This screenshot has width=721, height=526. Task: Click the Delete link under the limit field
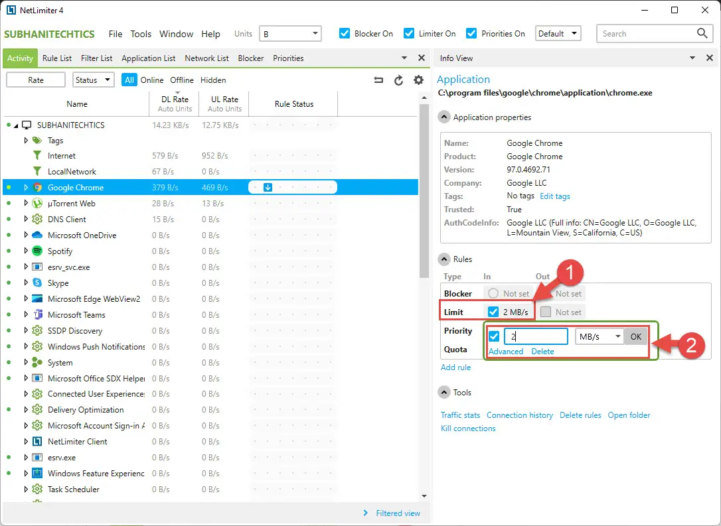pos(542,352)
